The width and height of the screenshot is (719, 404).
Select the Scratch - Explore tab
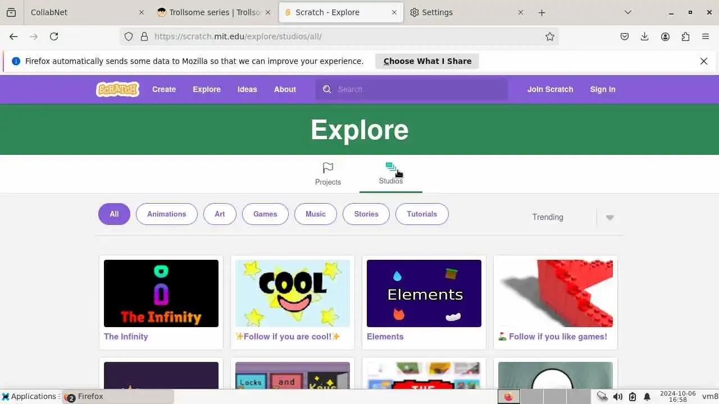pyautogui.click(x=341, y=12)
